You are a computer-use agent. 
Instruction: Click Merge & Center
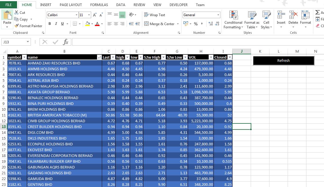pos(160,24)
